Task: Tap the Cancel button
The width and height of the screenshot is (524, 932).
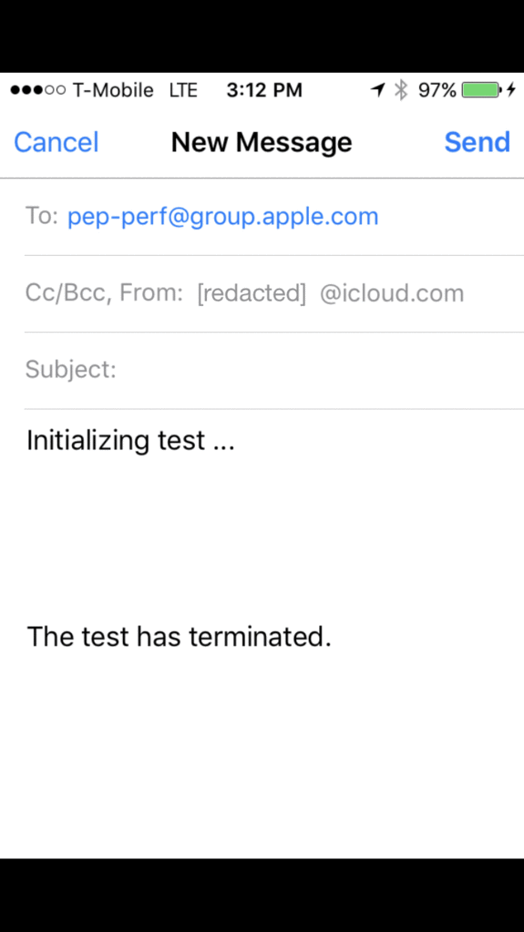Action: point(56,142)
